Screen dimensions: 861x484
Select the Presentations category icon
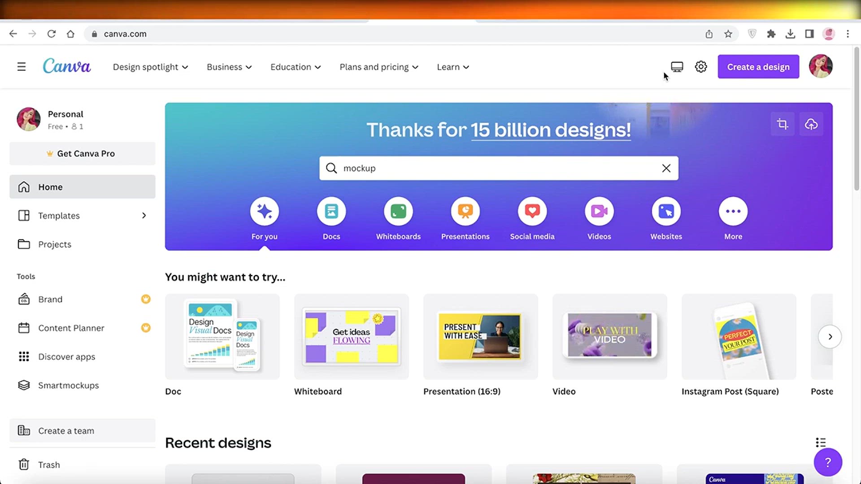tap(465, 211)
